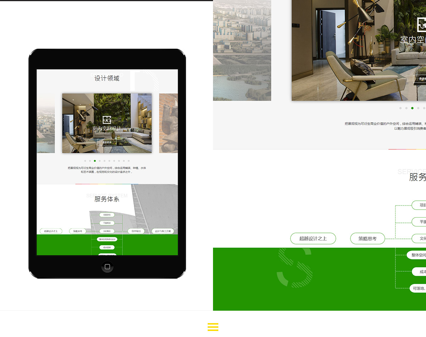Tap the tablet's round home button
The image size is (426, 337).
[107, 267]
